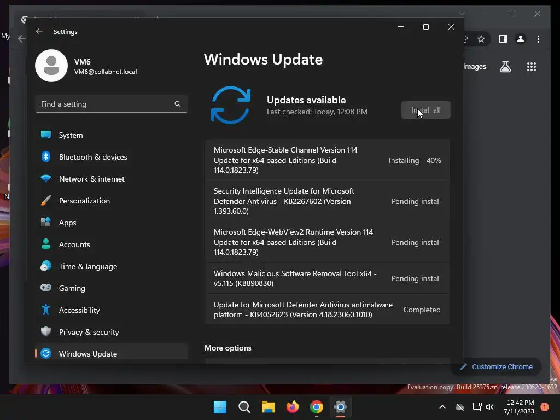Click the VM6 profile avatar
This screenshot has height=420, width=560.
click(51, 66)
